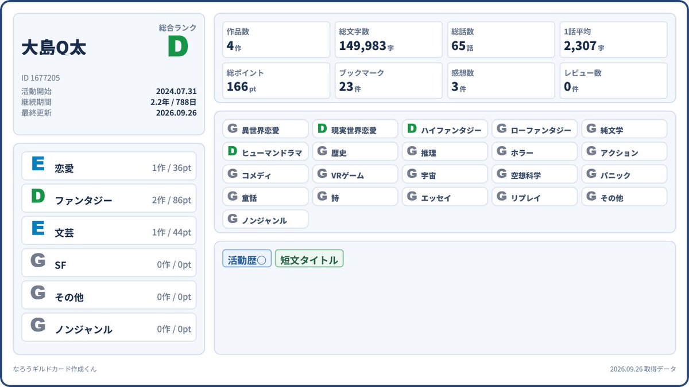Click the G rank icon of 空想科学
The height and width of the screenshot is (387, 689).
501,174
